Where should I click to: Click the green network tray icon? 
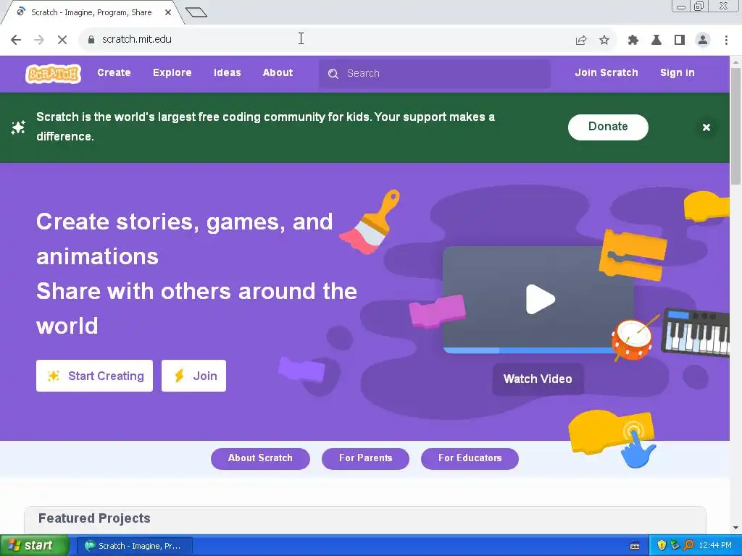(x=675, y=546)
